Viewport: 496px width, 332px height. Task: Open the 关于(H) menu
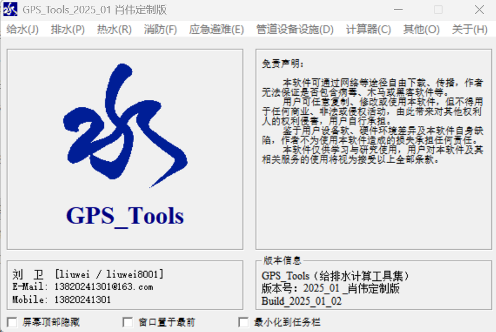[469, 30]
